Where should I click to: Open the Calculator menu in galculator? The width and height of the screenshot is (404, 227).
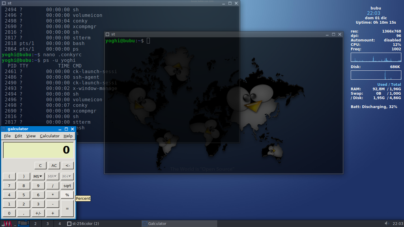tap(49, 136)
